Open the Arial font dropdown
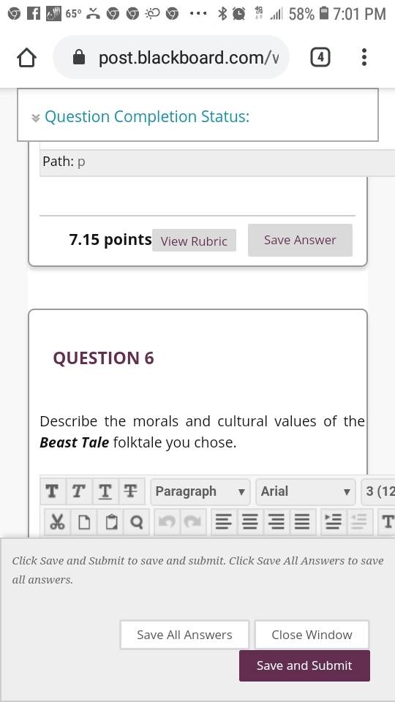This screenshot has width=395, height=702. [305, 491]
